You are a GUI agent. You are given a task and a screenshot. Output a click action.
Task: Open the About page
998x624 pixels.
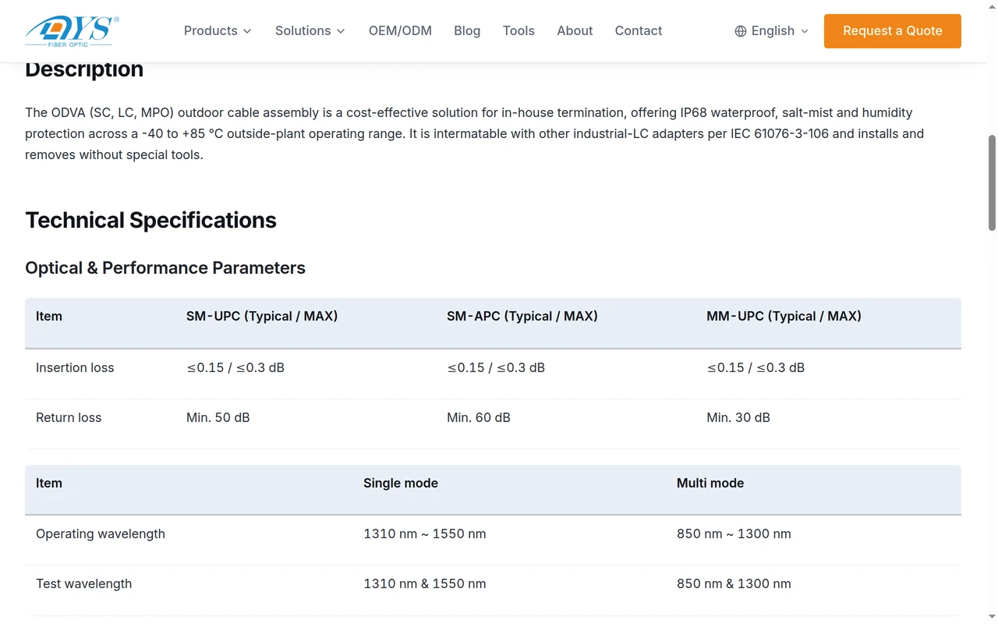coord(575,30)
